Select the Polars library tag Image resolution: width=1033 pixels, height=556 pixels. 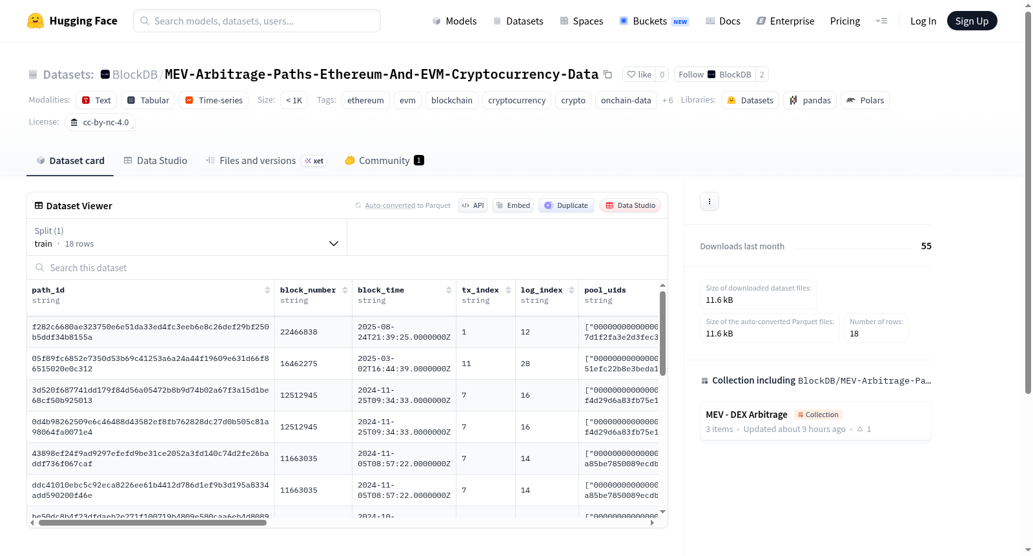pos(865,100)
